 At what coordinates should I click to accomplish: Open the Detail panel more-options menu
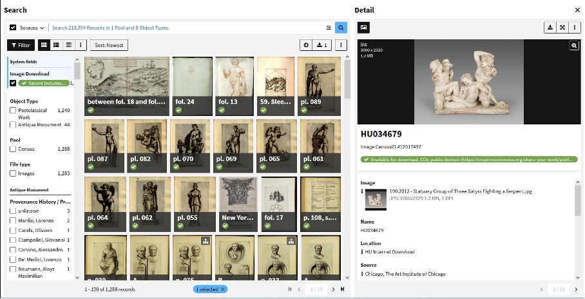coord(573,28)
